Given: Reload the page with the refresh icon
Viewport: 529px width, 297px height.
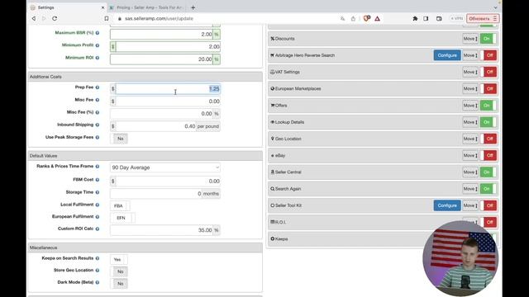Looking at the screenshot, I should click(55, 18).
